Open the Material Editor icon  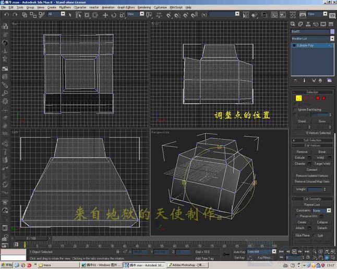pyautogui.click(x=293, y=15)
